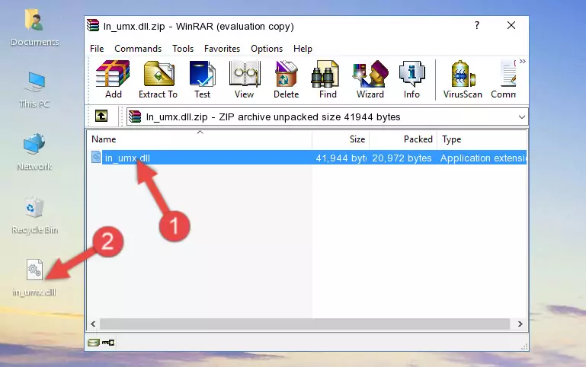Open the Options menu

267,49
